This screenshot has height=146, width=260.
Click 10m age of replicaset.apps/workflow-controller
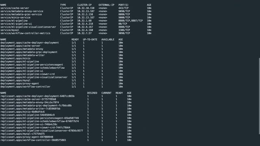point(129,140)
